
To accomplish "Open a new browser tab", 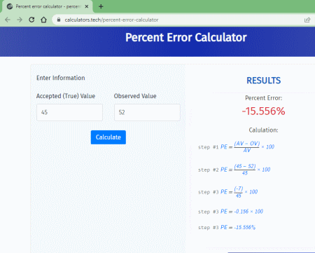I will 101,6.
